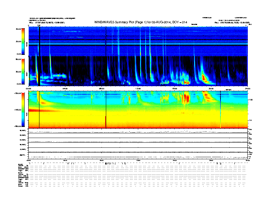Click 12:00 tick label below the line plots

(x=138, y=160)
